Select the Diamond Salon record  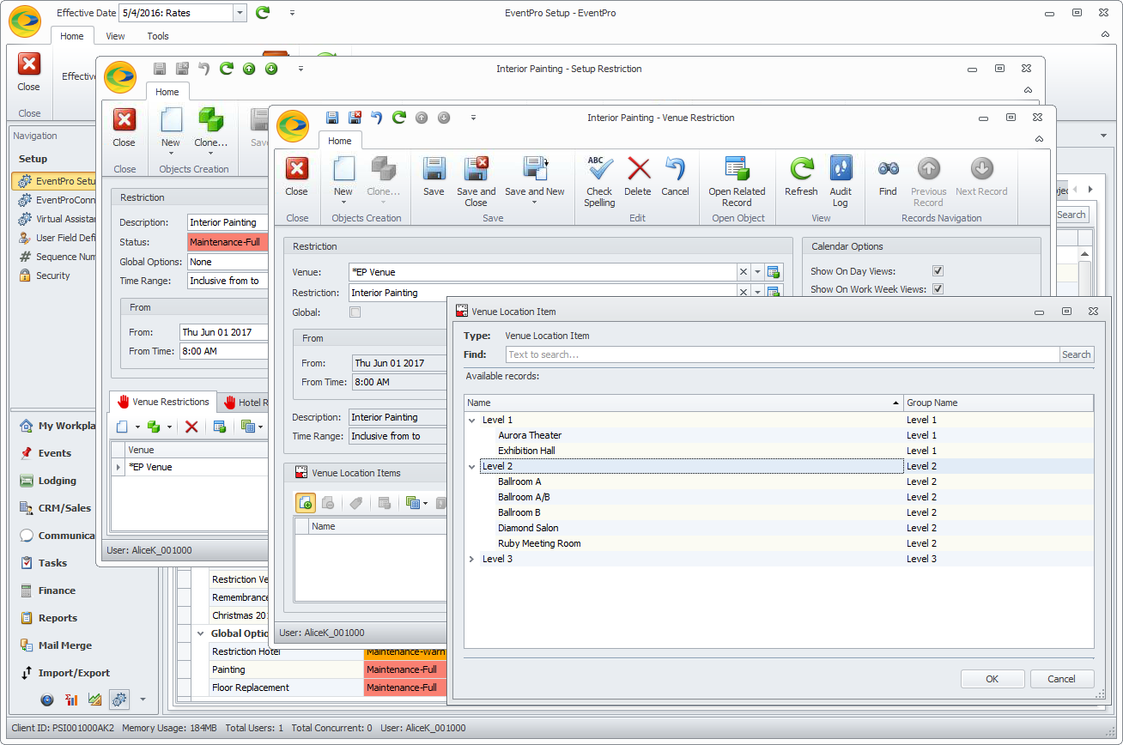pyautogui.click(x=528, y=528)
